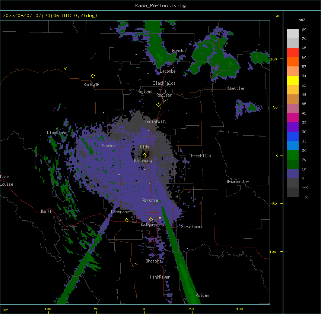Select the Drumheller city label
Screen dimensions: 321x314
[238, 182]
